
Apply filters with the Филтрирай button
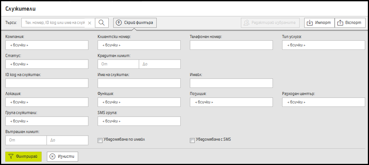point(23,157)
